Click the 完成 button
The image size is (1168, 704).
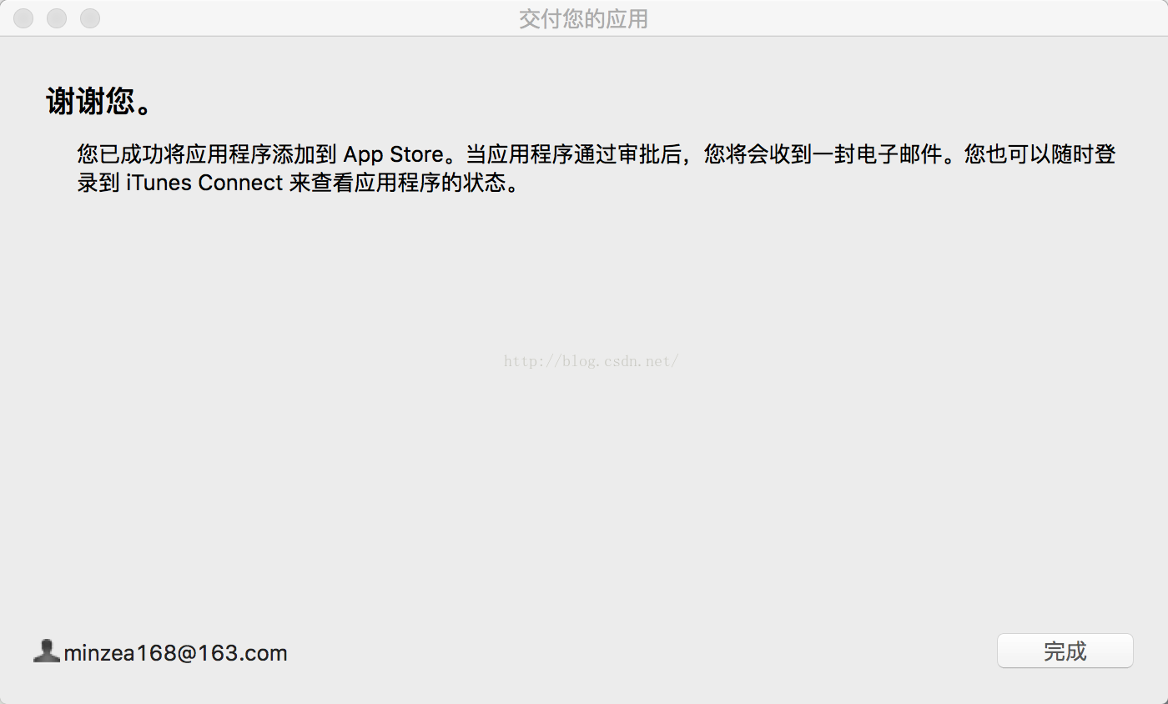(x=1065, y=651)
